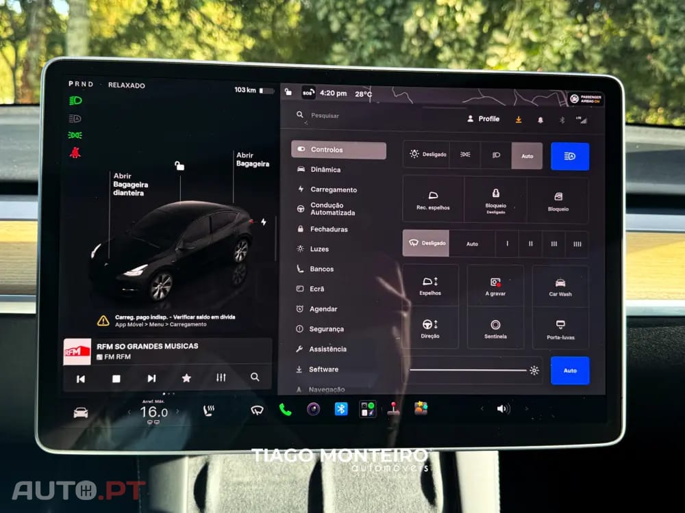Open the audio equalizer settings
Screen dimensions: 685x513
point(221,378)
